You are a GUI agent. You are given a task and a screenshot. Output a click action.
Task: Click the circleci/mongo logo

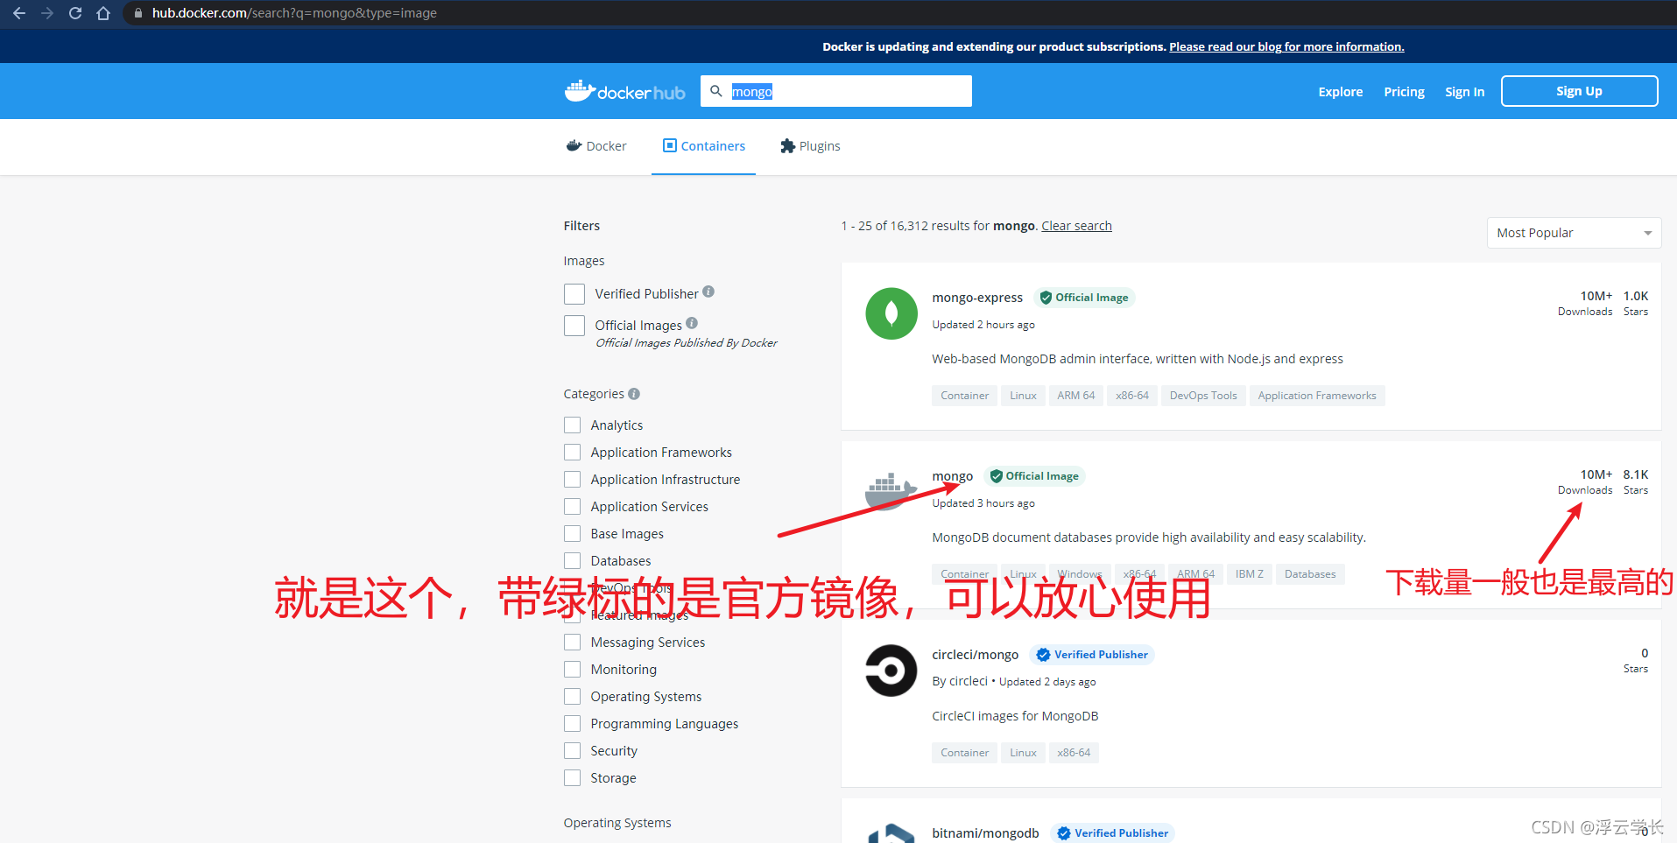click(891, 671)
